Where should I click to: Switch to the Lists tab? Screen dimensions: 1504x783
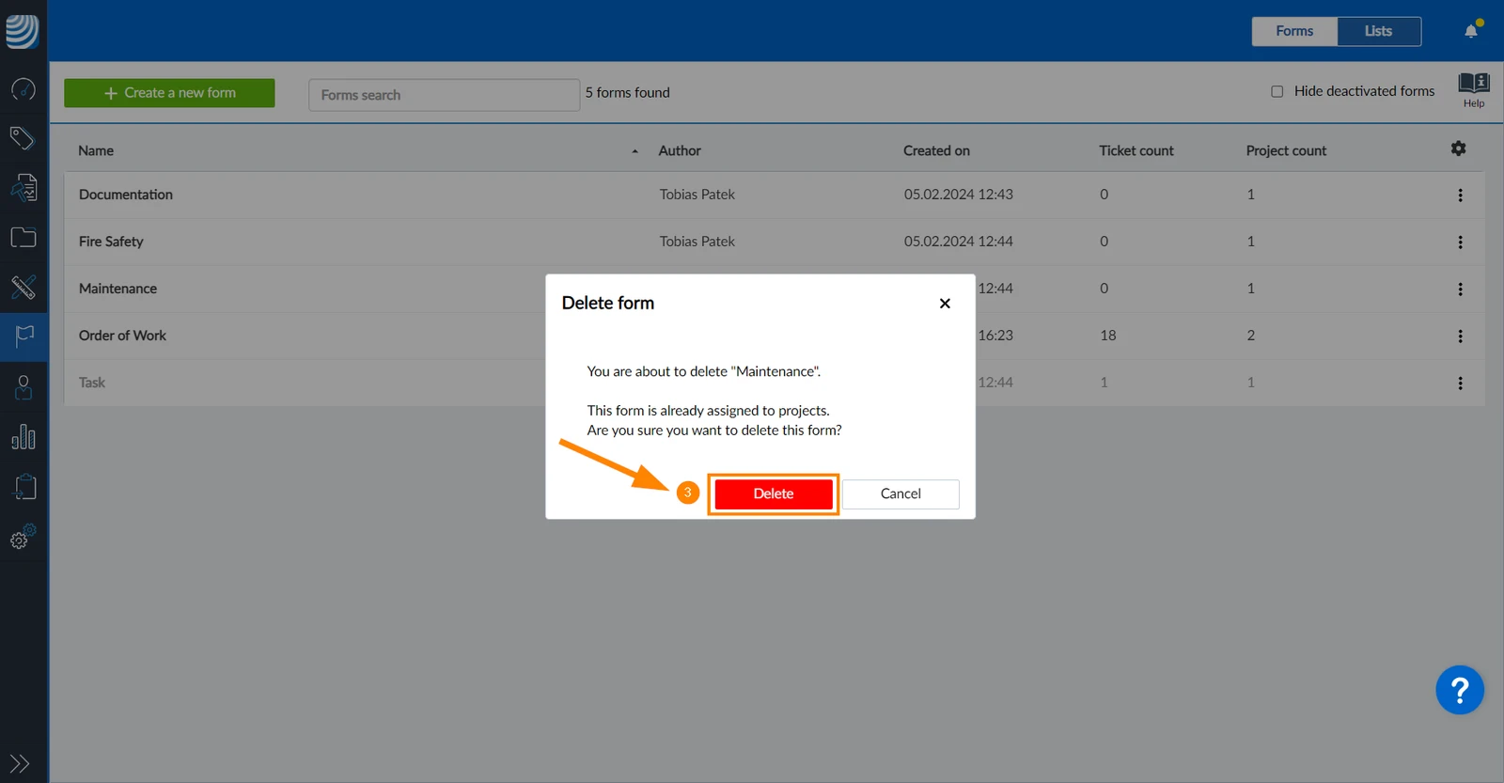coord(1378,31)
